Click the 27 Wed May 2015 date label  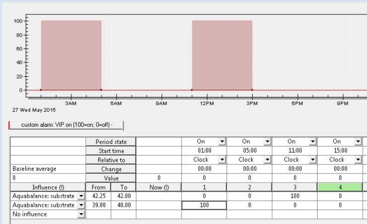(34, 110)
